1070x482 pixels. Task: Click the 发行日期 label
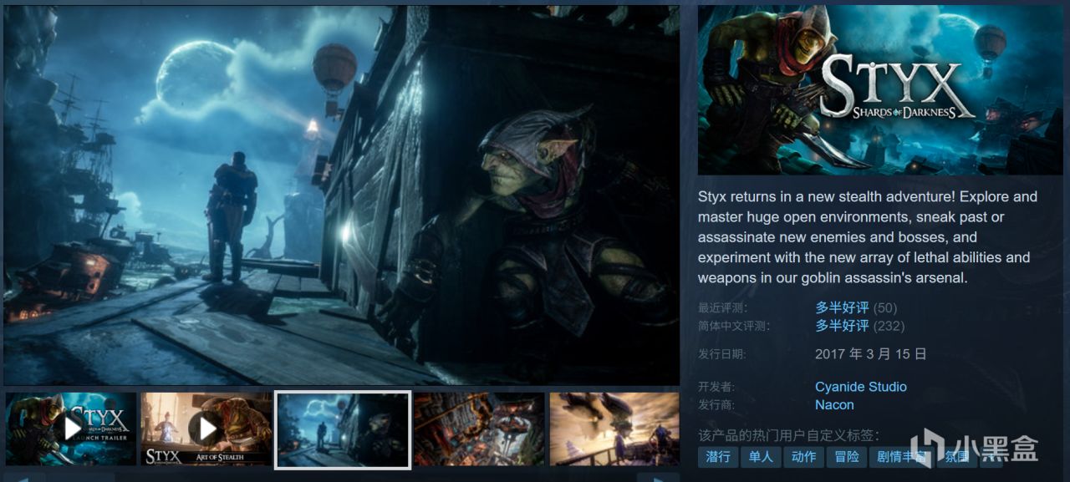(x=722, y=355)
